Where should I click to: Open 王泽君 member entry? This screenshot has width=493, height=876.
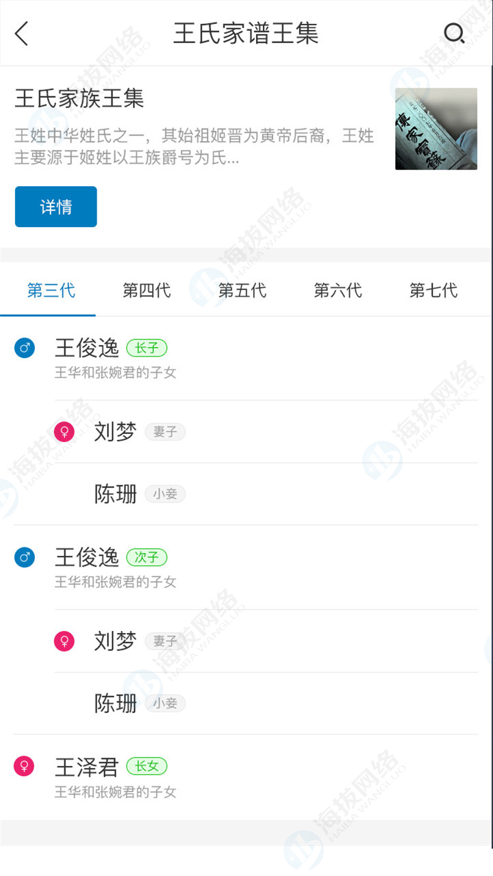pos(87,767)
